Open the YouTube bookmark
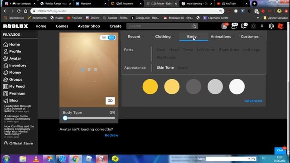This screenshot has width=290, height=163. coord(75,18)
